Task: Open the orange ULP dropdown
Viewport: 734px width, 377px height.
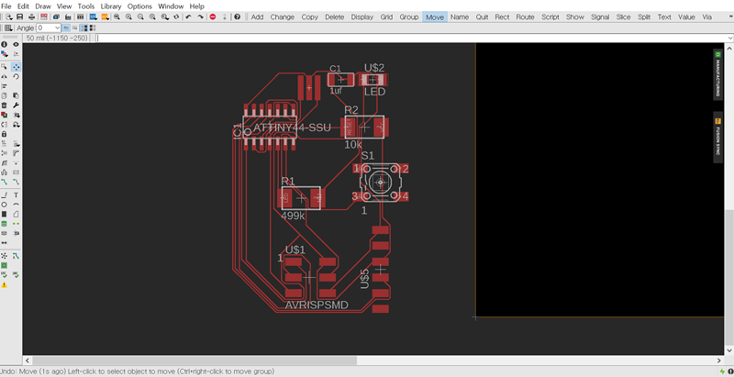Action: tap(105, 17)
